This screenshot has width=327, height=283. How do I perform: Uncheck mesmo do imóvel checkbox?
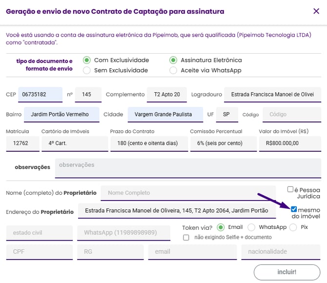click(294, 209)
